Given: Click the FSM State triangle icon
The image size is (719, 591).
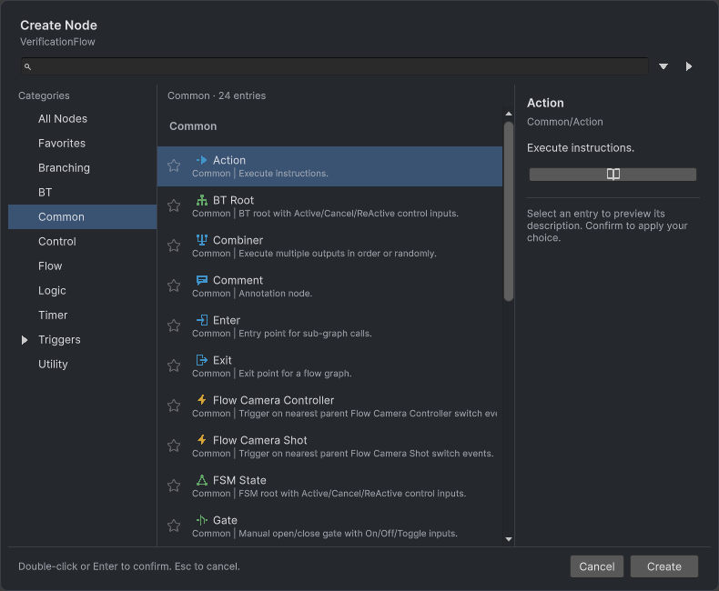Looking at the screenshot, I should 202,480.
